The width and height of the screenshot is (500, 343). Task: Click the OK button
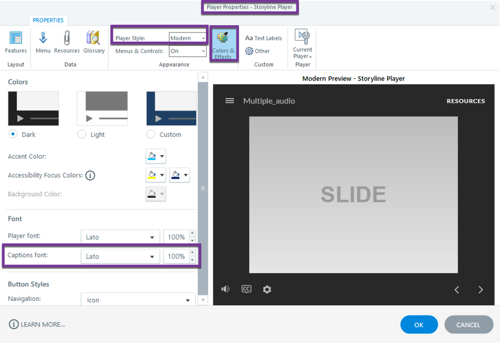(419, 324)
